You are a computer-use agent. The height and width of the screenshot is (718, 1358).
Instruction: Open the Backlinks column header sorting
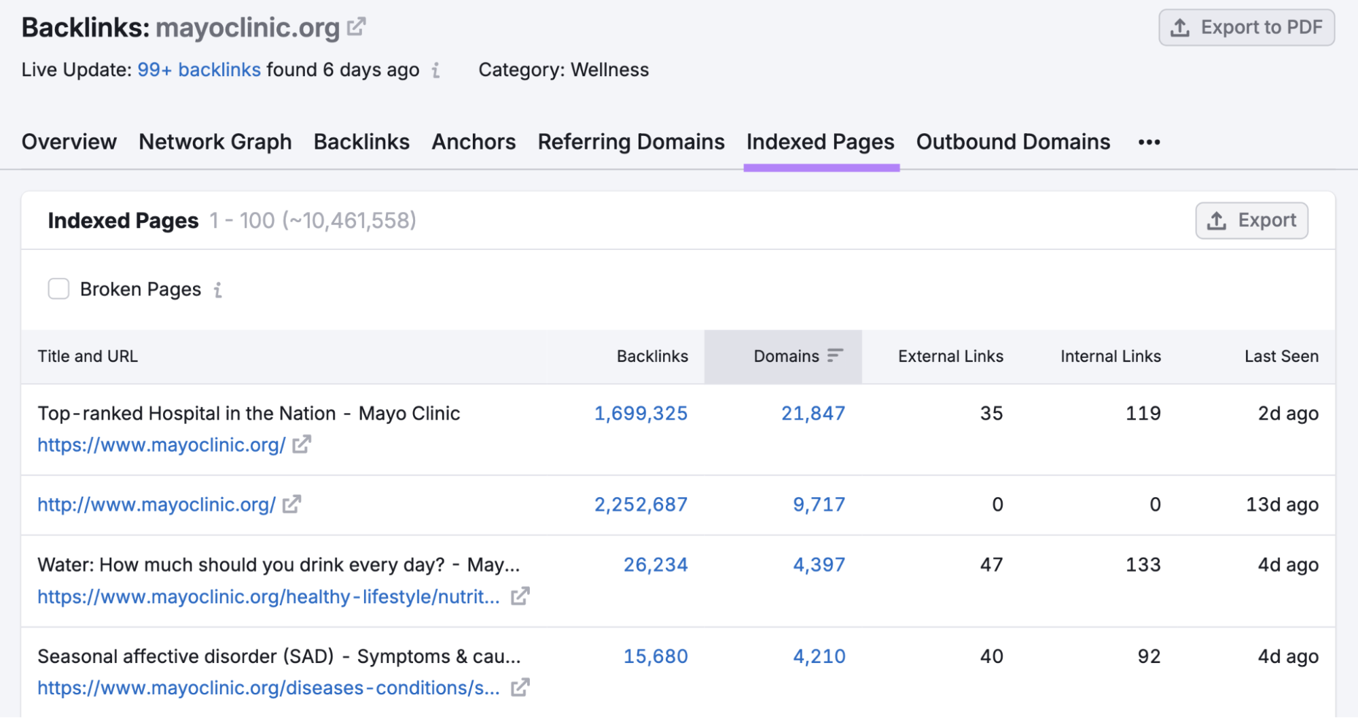(x=651, y=355)
